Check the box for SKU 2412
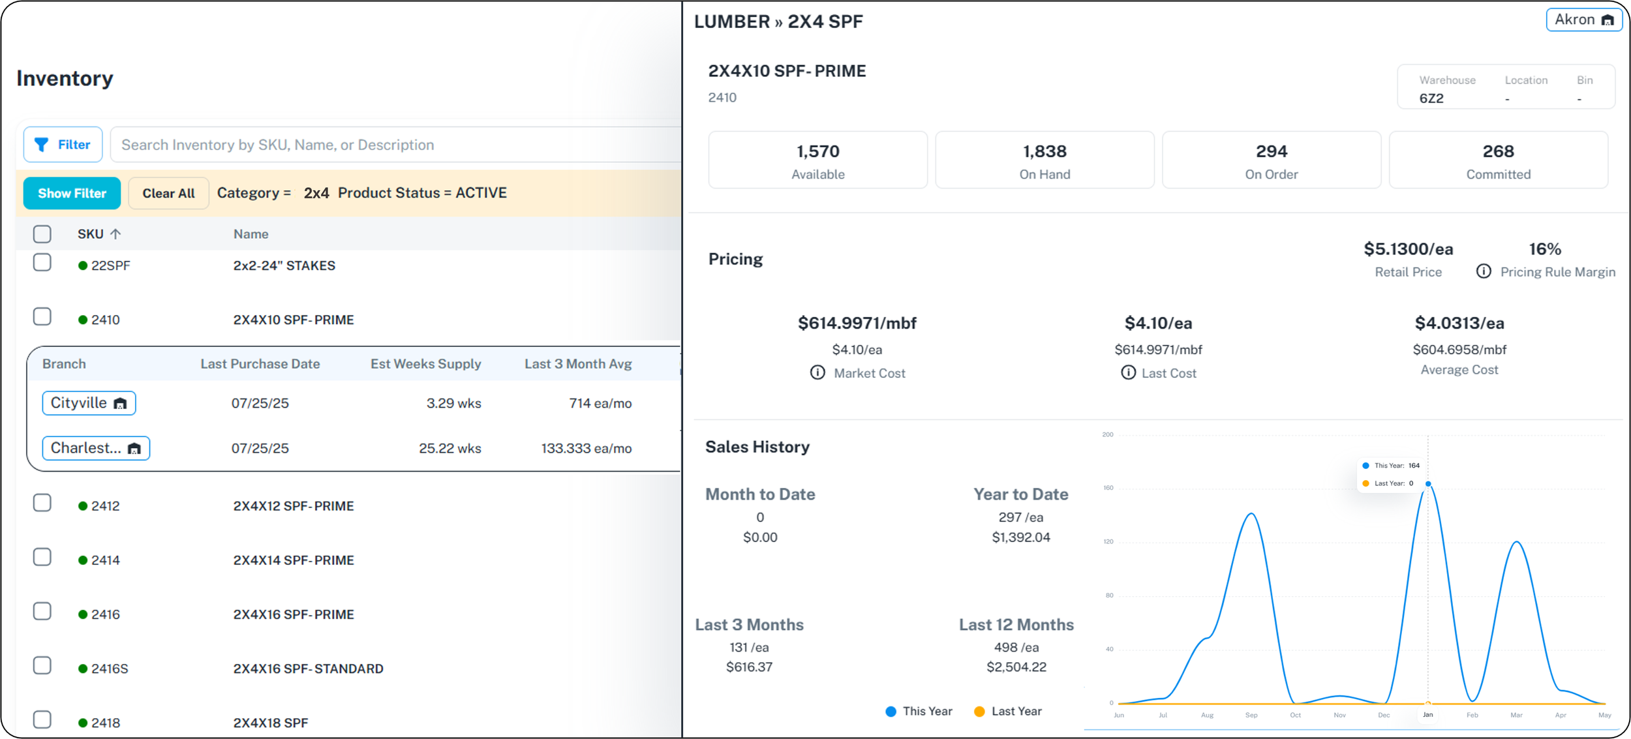 [x=42, y=503]
